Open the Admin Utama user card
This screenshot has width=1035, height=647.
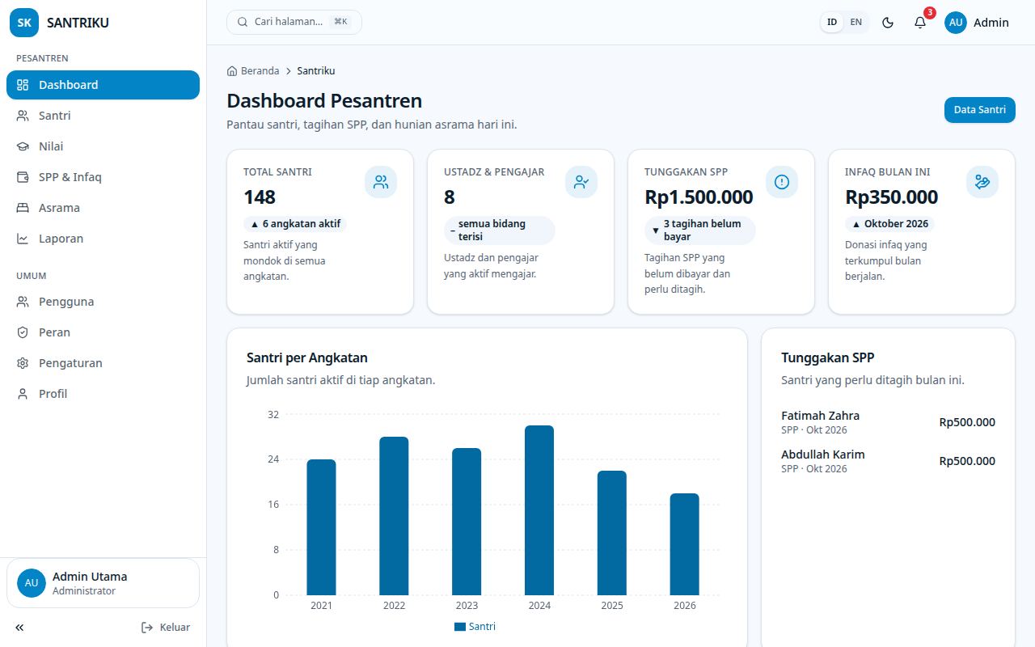click(103, 583)
